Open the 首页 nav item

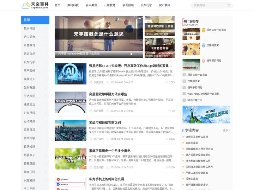(x=58, y=5)
